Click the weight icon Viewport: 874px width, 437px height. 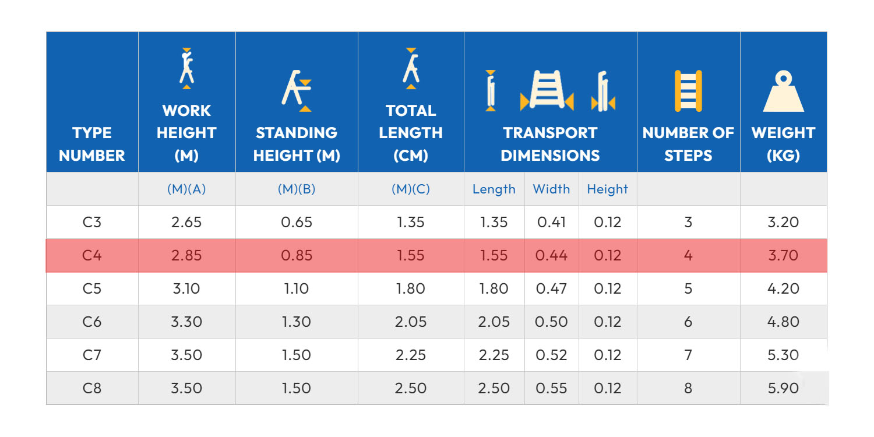click(783, 91)
